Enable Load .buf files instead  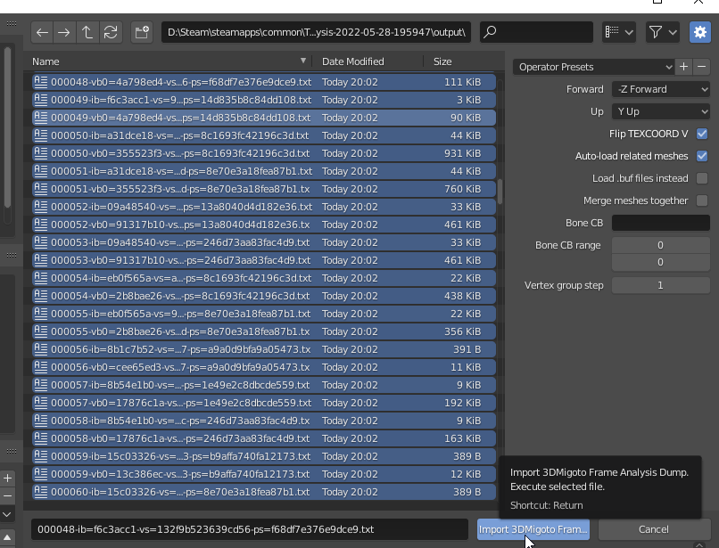[x=701, y=178]
